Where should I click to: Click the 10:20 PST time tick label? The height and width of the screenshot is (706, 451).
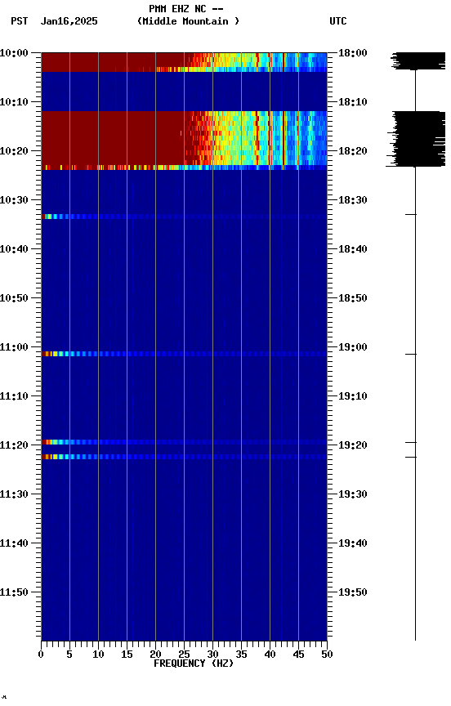14,151
